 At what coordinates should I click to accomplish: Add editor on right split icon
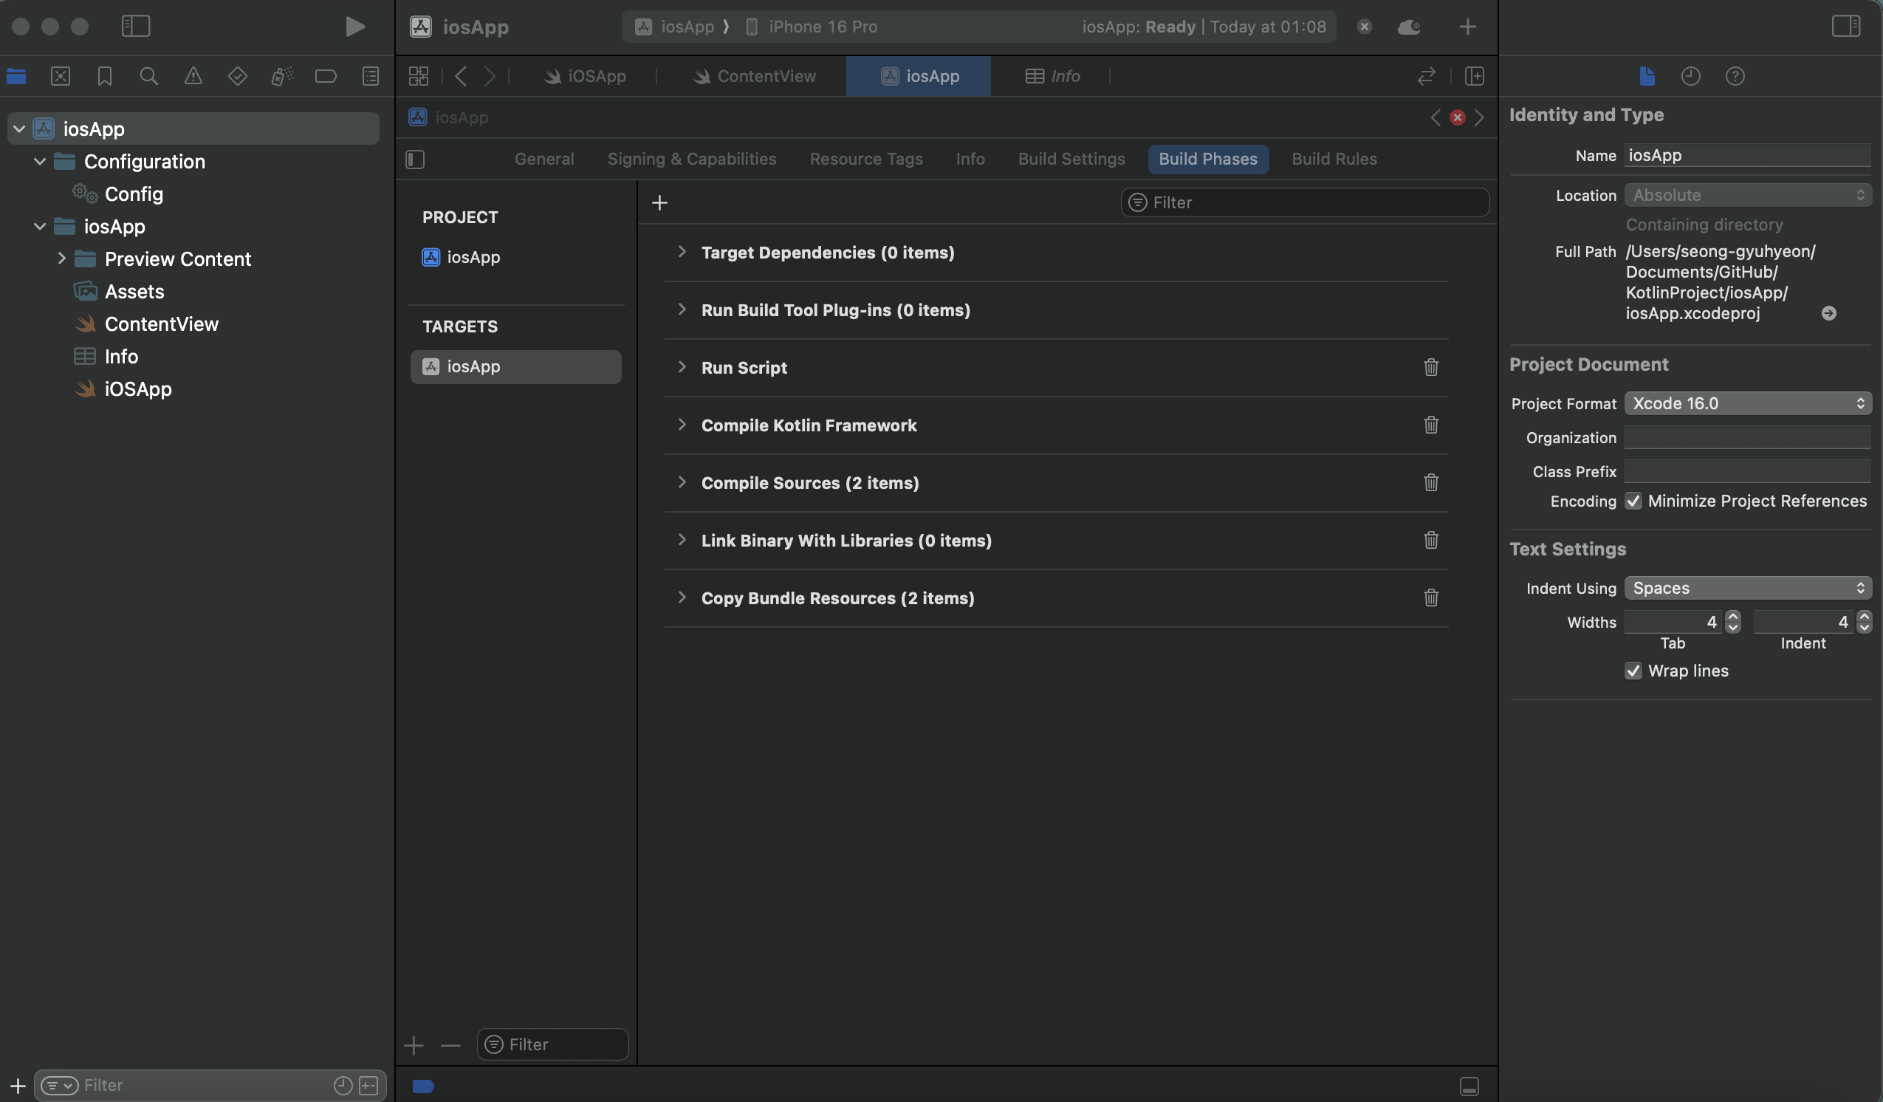coord(1473,76)
